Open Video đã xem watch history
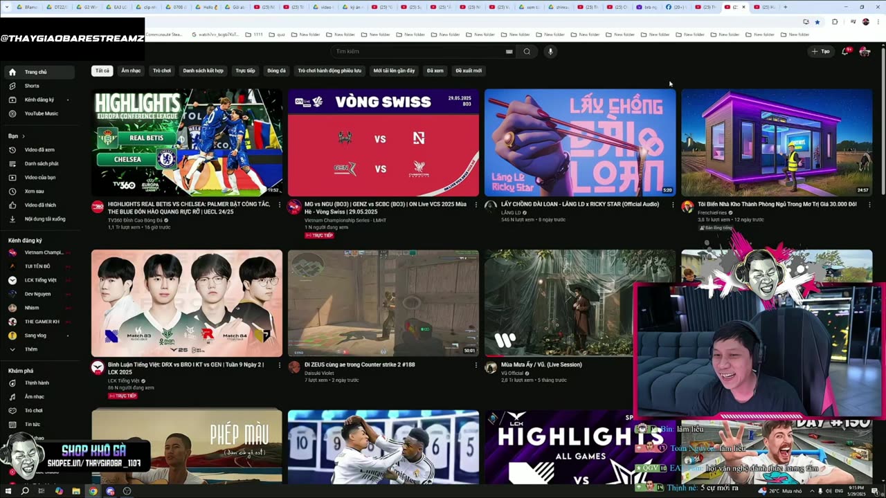The width and height of the screenshot is (886, 498). coord(39,149)
